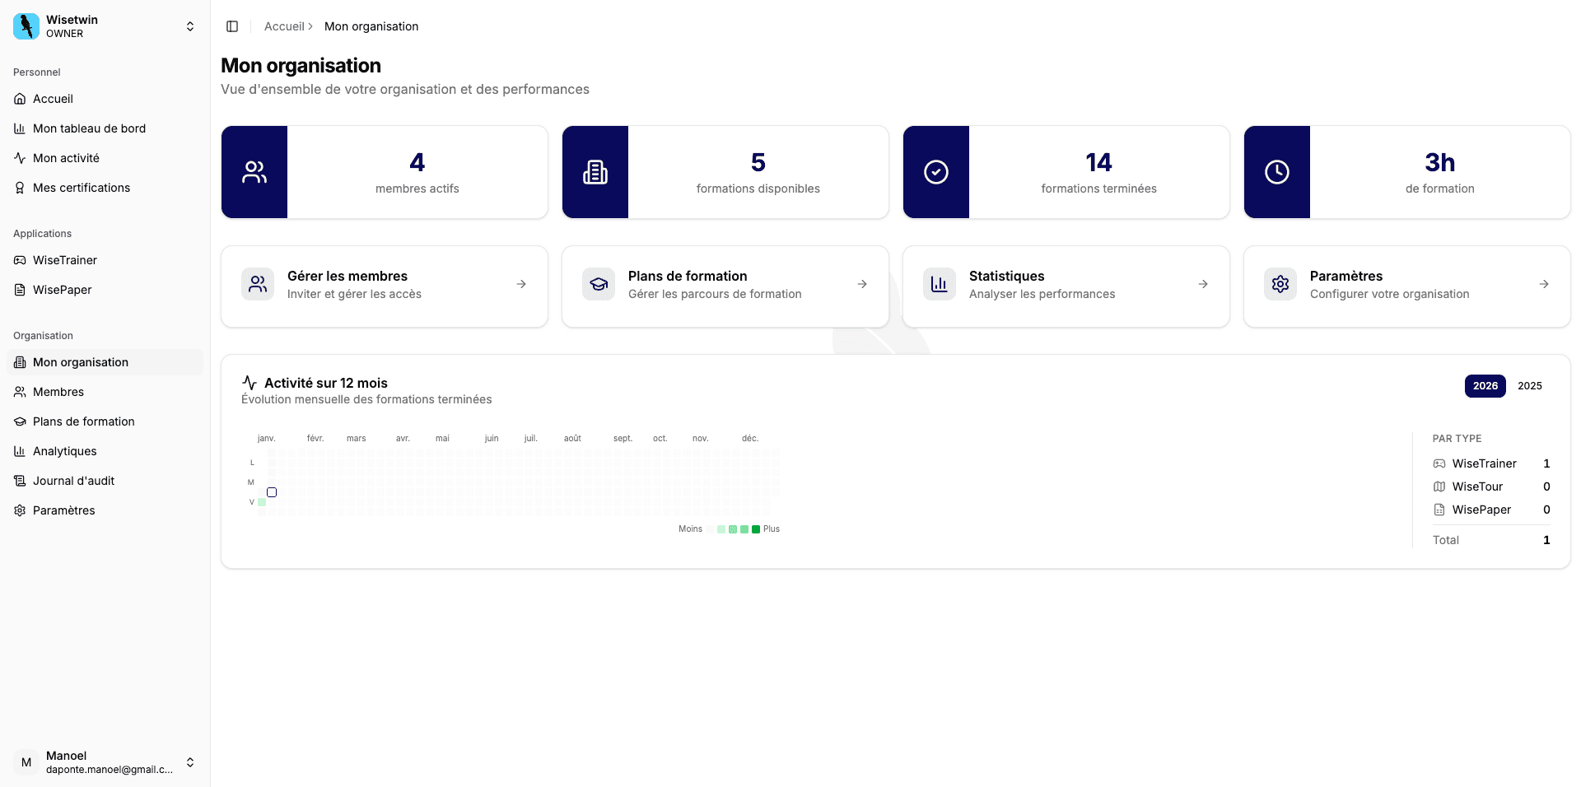Expand the Accueil breadcrumb link
This screenshot has width=1581, height=787.
[284, 26]
